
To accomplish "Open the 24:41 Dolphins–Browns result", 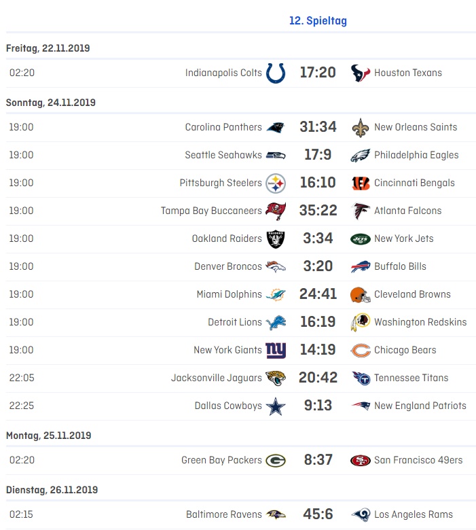I will tap(318, 294).
